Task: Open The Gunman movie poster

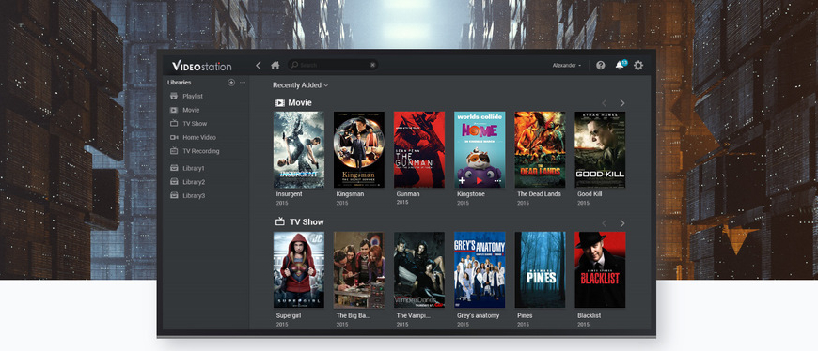Action: click(419, 149)
